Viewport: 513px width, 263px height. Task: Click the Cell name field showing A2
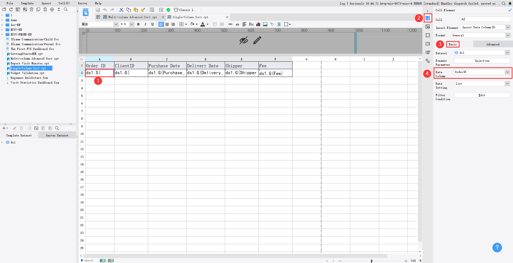click(x=485, y=19)
